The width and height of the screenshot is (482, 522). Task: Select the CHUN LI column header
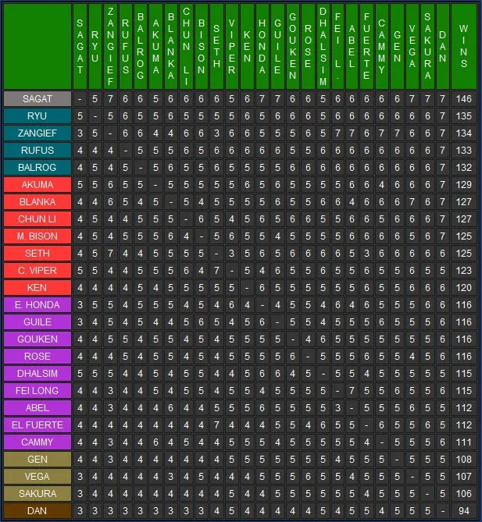(x=186, y=47)
